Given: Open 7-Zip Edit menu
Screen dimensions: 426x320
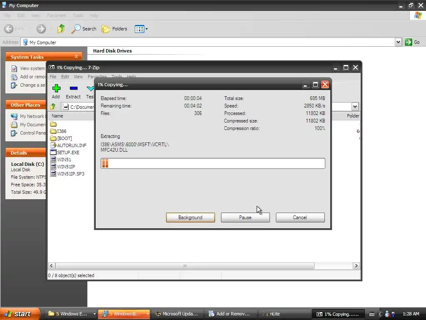Looking at the screenshot, I should click(x=65, y=77).
